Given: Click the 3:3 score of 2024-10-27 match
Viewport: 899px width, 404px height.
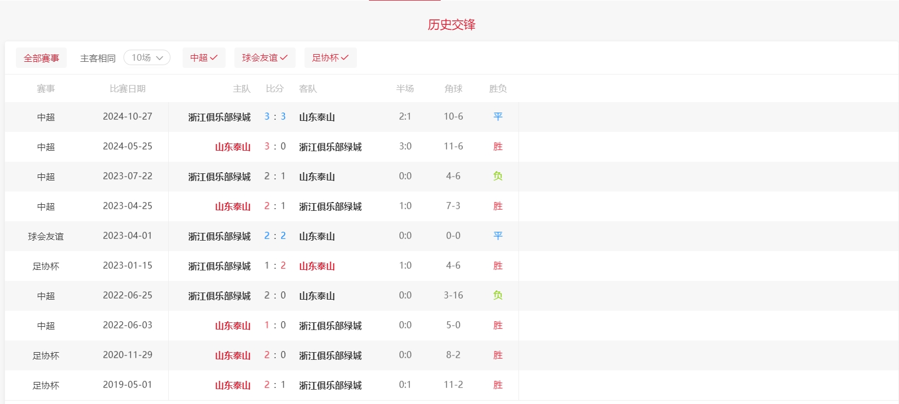Looking at the screenshot, I should 275,116.
